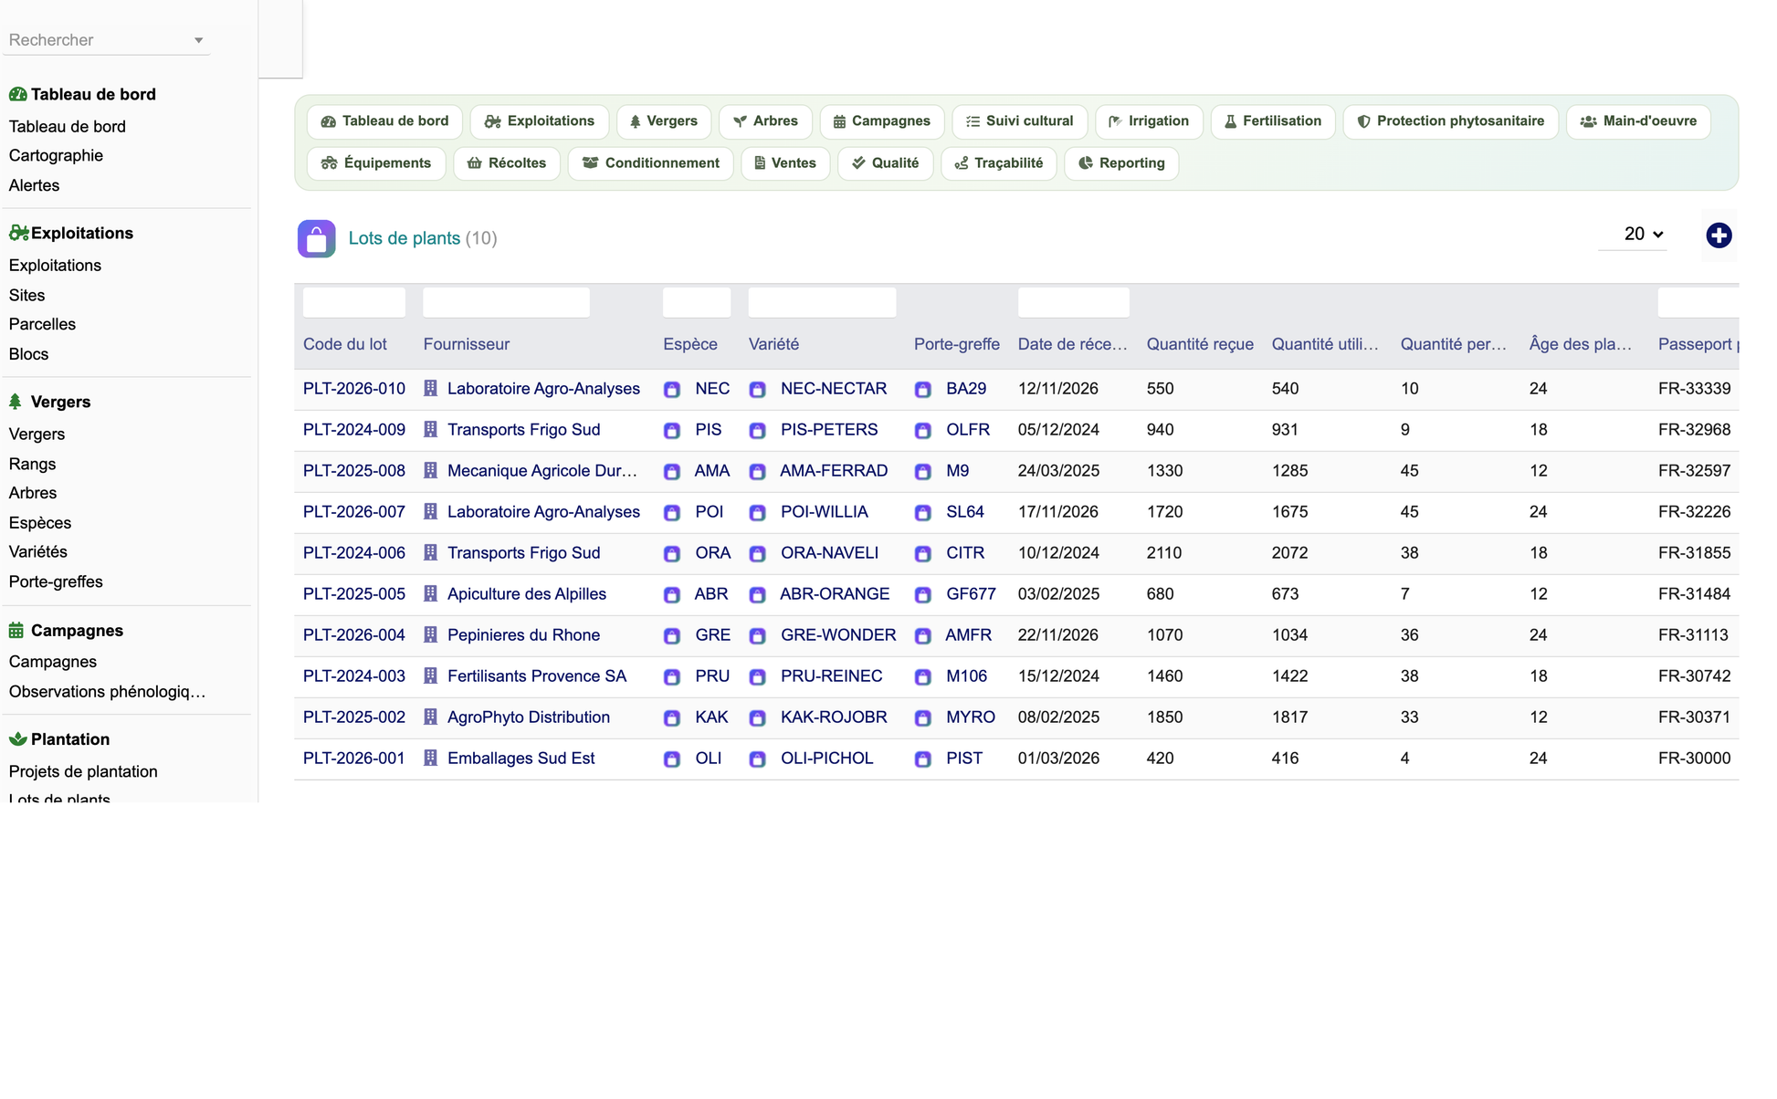
Task: Click rootstock icon next to CITR
Action: (922, 553)
